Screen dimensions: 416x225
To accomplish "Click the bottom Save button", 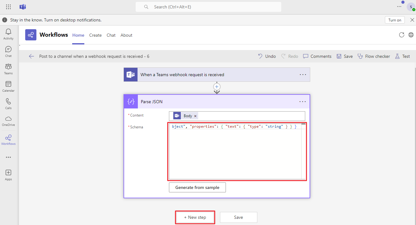I will [x=239, y=217].
